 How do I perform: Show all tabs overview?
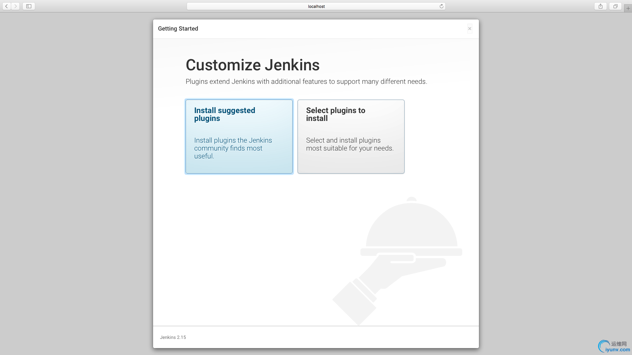615,6
